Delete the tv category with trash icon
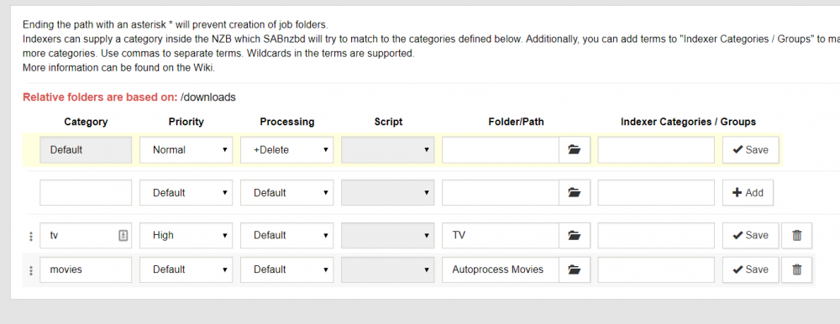This screenshot has height=324, width=840. point(796,235)
